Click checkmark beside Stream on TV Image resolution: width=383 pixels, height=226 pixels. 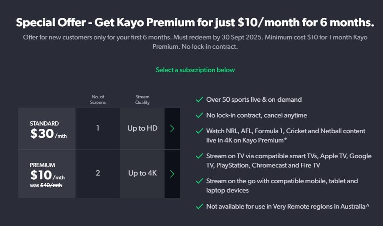(200, 156)
